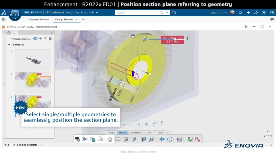The height and width of the screenshot is (155, 276).
Task: Open the chat comment icon at right
Action: click(272, 20)
